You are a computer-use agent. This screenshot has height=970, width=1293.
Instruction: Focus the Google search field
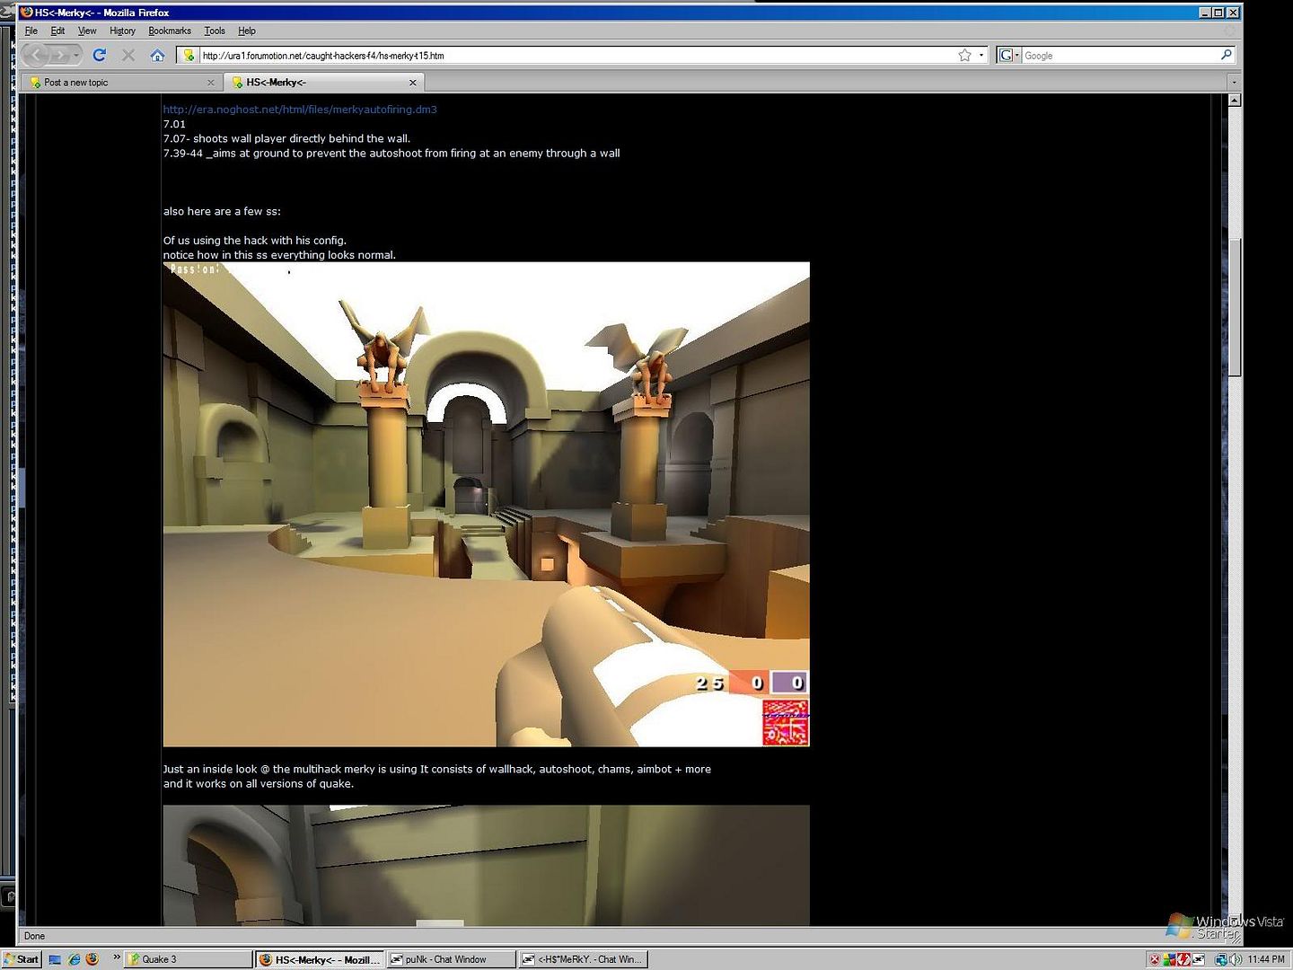coord(1120,56)
